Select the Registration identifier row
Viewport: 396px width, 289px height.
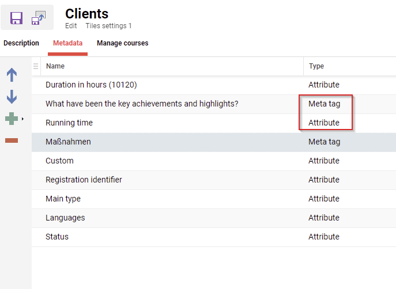coord(84,180)
